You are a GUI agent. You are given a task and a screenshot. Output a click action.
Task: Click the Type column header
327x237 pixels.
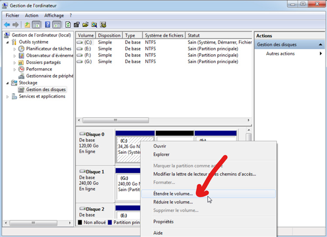133,35
